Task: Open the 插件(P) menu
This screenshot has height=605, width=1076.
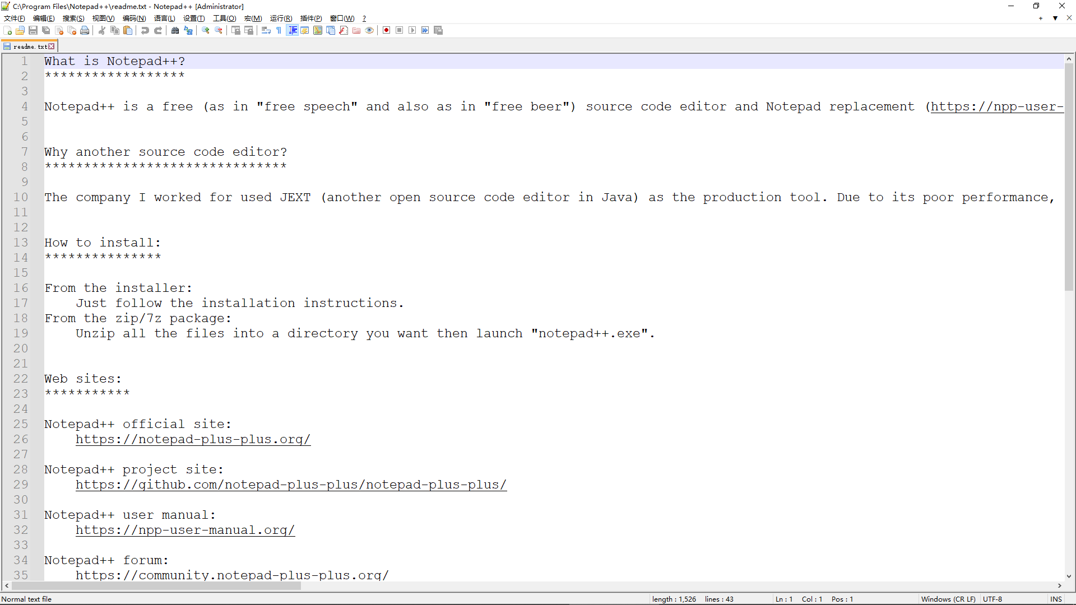Action: click(311, 18)
